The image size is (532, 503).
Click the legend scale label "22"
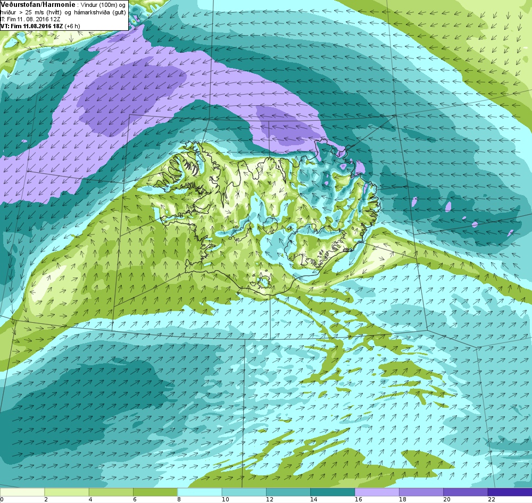(x=491, y=499)
